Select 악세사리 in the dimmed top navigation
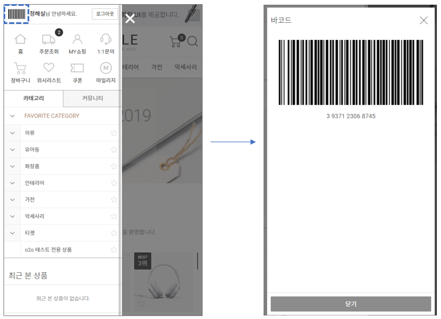Screen dimensions: 441x319 click(185, 67)
